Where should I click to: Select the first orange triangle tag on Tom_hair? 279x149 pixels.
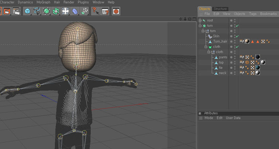click(252, 41)
